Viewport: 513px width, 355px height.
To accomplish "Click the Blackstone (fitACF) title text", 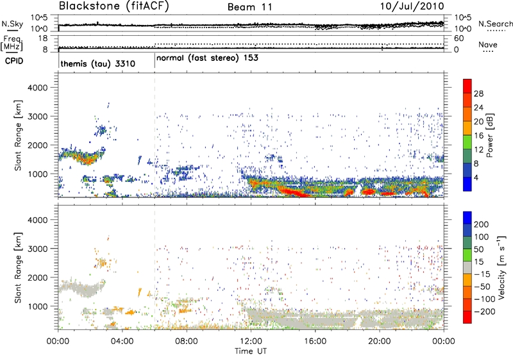I will click(x=114, y=6).
